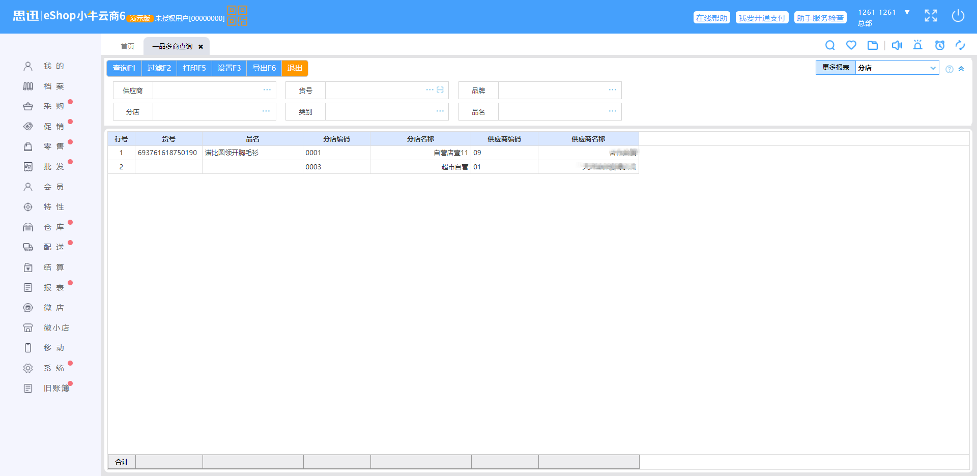The image size is (977, 476).
Task: Open 品牌 lookup ellipsis button
Action: coord(612,90)
